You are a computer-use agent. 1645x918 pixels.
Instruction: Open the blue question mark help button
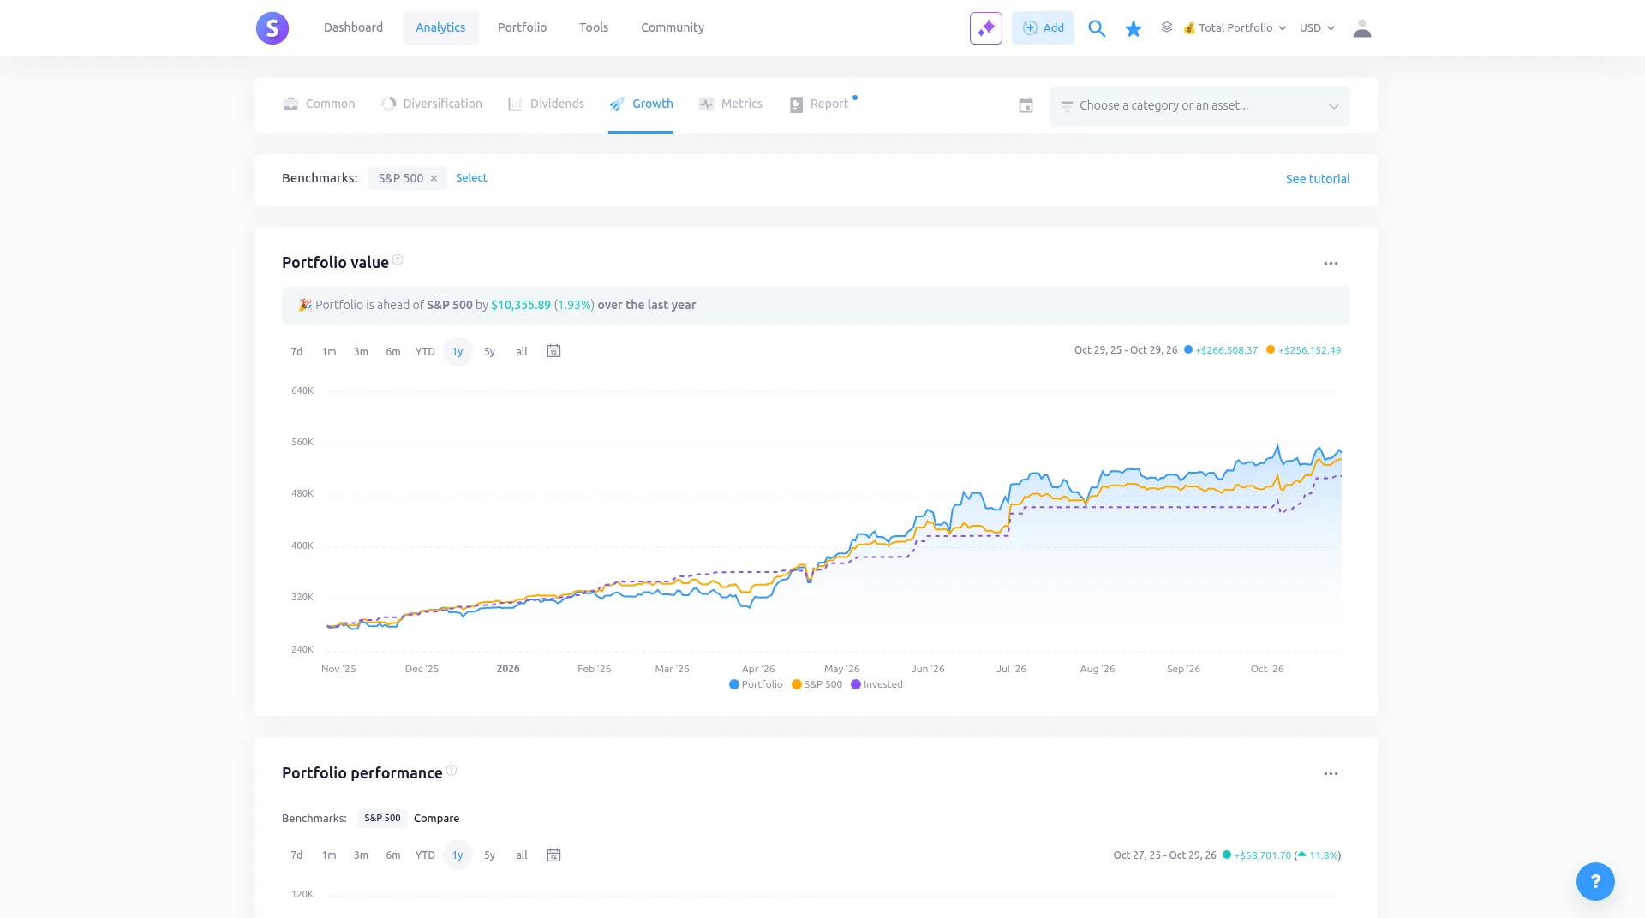click(x=1595, y=881)
